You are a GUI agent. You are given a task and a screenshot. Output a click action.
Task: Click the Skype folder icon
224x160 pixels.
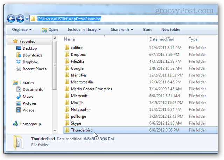click(x=67, y=123)
